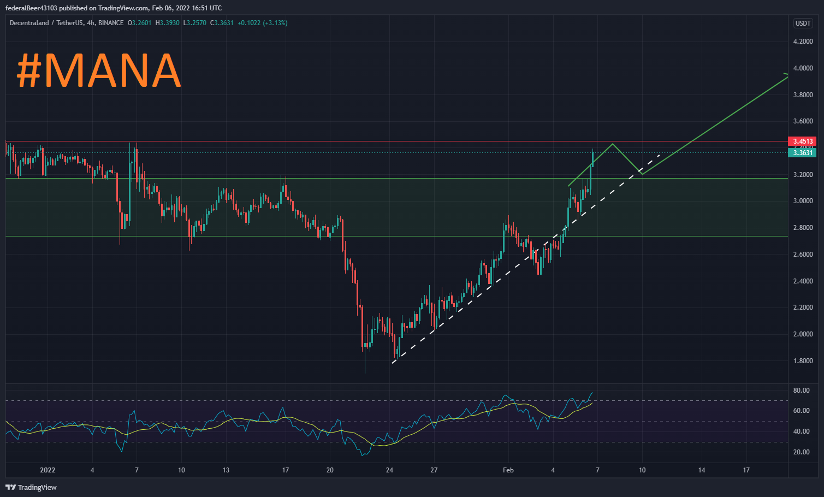Click the 4h interval in the chart legend
This screenshot has height=497, width=824.
91,23
